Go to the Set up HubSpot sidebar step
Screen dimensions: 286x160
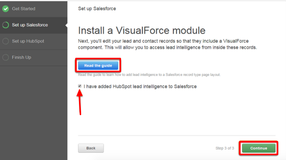(x=28, y=41)
